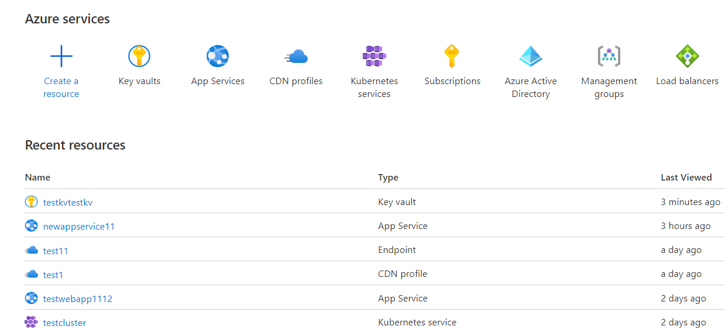Click the Subscriptions key icon
This screenshot has height=333, width=725.
(452, 57)
